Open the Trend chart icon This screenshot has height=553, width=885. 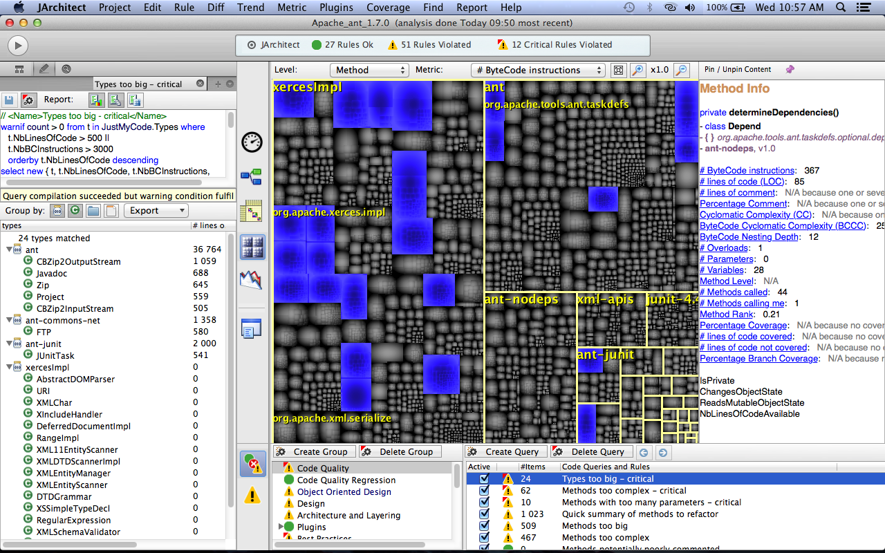point(252,280)
